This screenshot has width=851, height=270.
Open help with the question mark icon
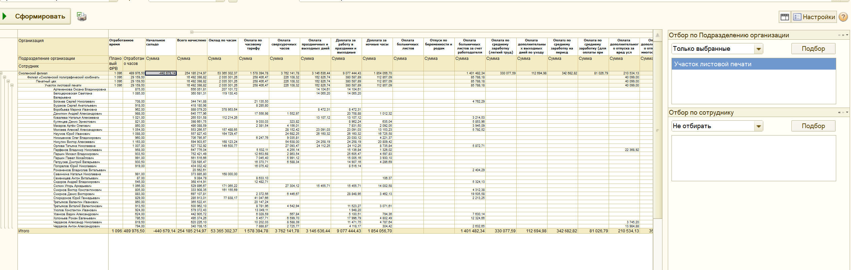[x=843, y=17]
